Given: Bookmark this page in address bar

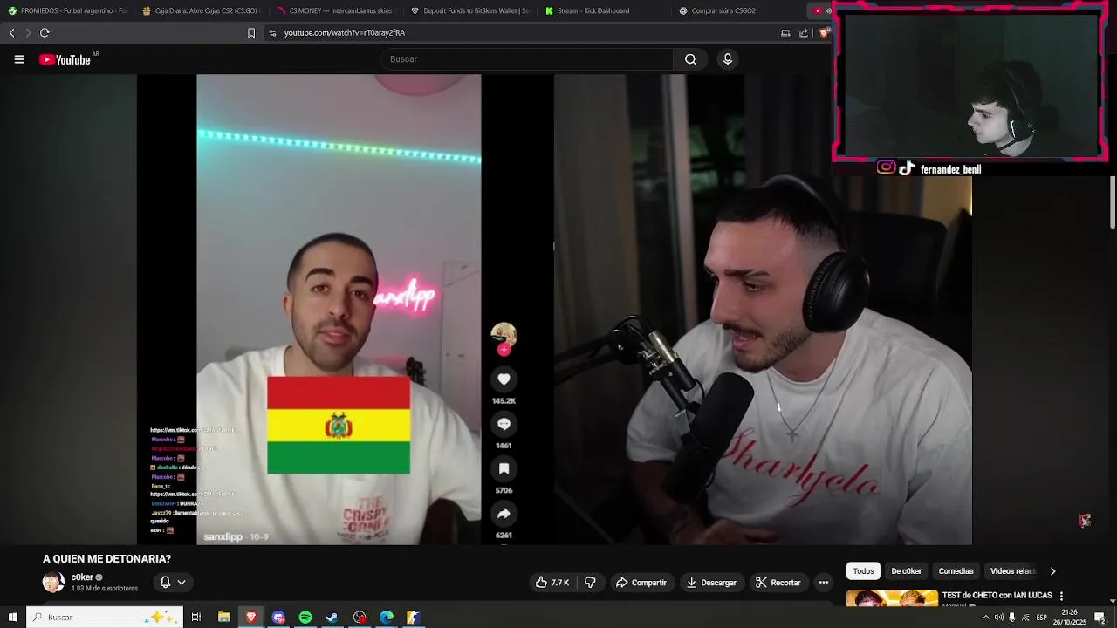Looking at the screenshot, I should click(251, 33).
